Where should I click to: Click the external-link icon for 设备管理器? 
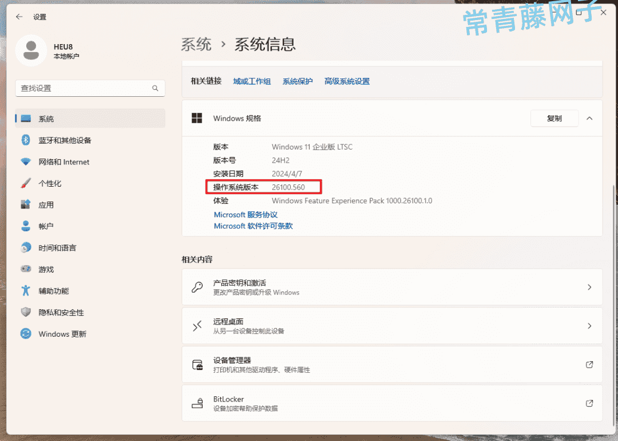(589, 364)
